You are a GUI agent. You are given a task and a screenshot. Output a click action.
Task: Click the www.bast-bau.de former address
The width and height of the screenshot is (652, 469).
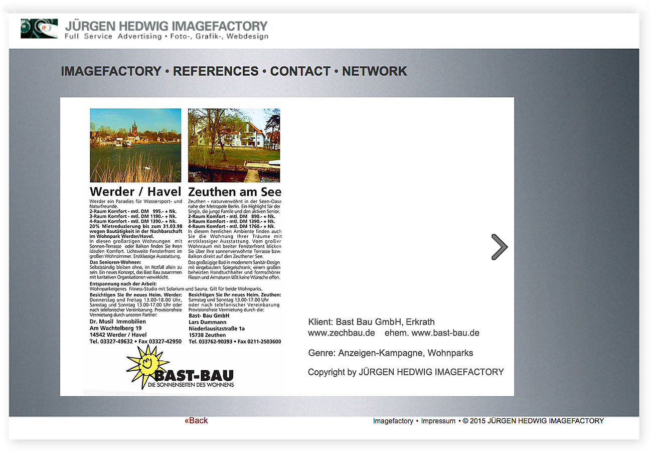point(445,333)
